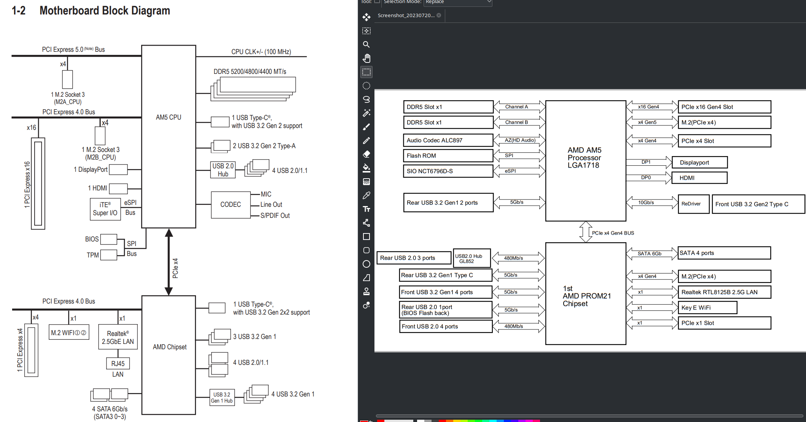The height and width of the screenshot is (422, 806).
Task: Click the 'CODEC' box in the manual diagram
Action: pos(231,205)
